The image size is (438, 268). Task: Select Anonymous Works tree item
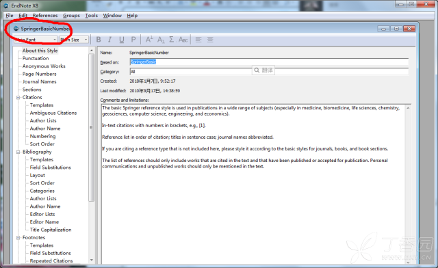click(44, 66)
